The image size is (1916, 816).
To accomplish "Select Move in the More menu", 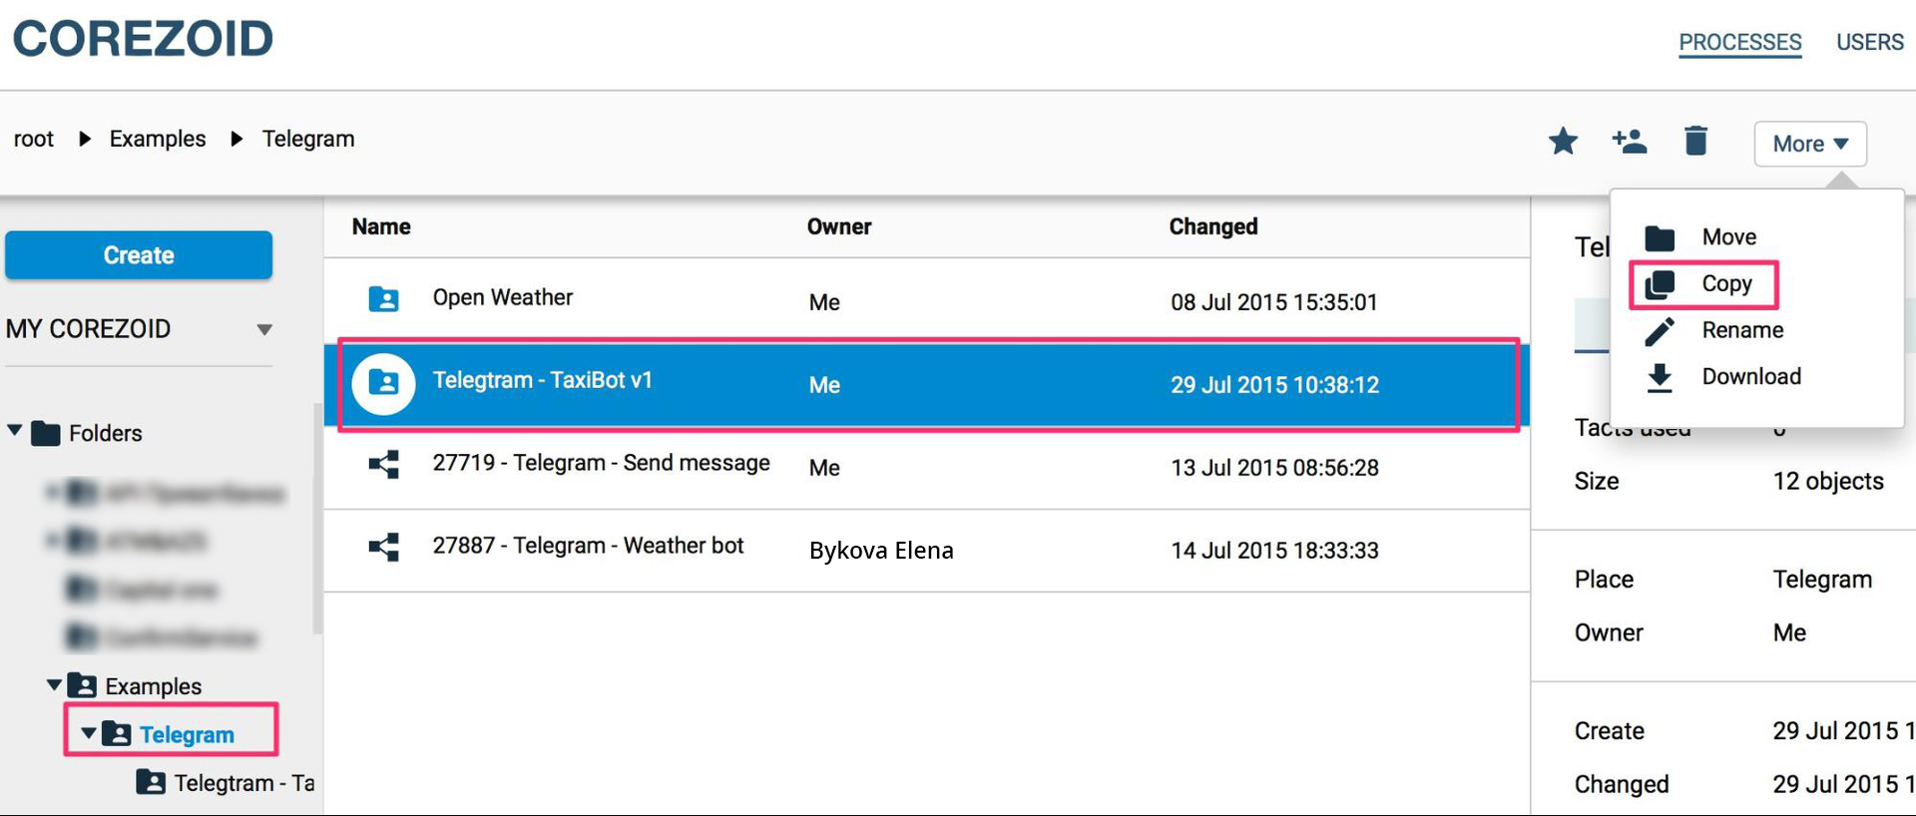I will pos(1728,237).
